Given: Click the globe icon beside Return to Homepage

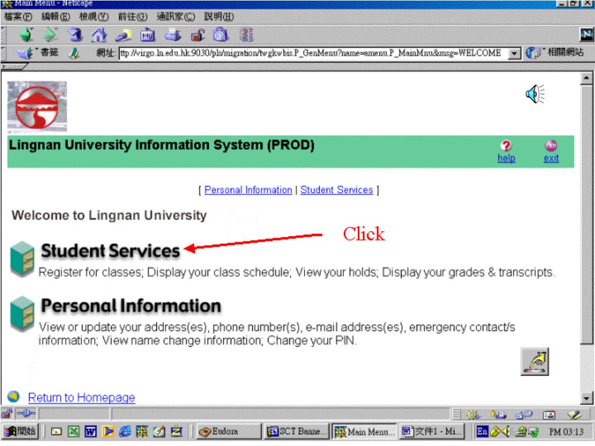Looking at the screenshot, I should (14, 397).
